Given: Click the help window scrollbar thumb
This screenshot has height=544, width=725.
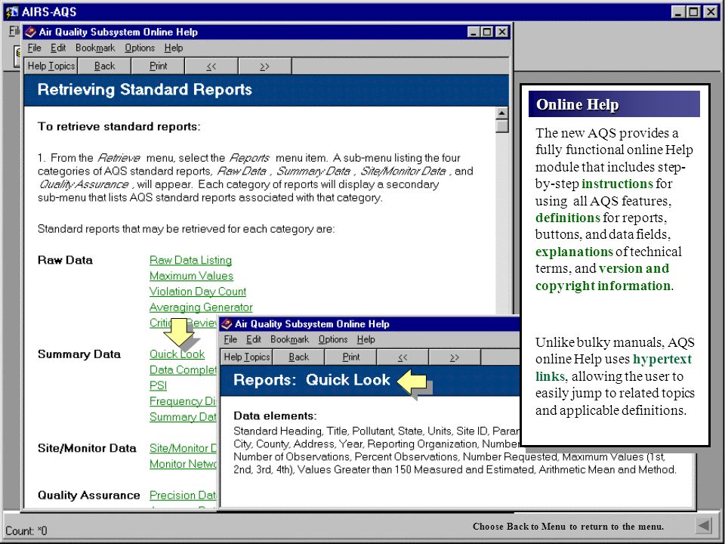Looking at the screenshot, I should 501,126.
